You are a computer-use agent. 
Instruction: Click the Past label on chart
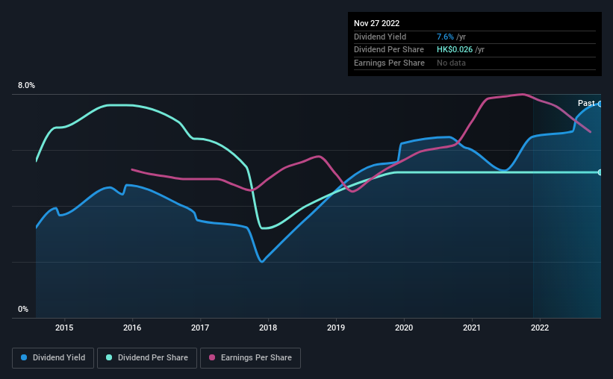point(586,103)
